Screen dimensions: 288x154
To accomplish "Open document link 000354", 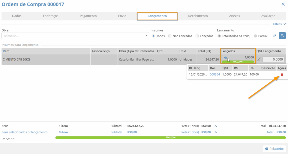I will 215,74.
